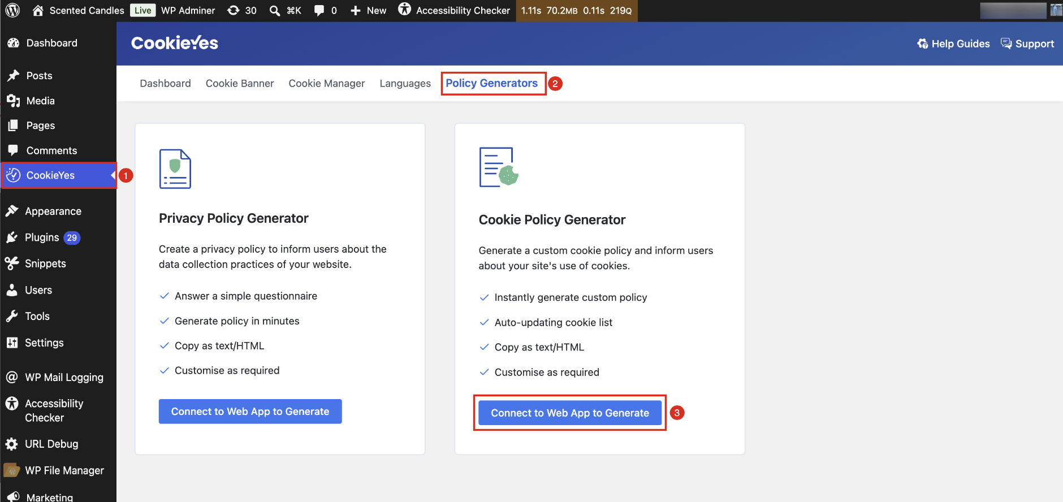Click the Accessibility Checker sidebar icon
This screenshot has width=1063, height=502.
(12, 404)
